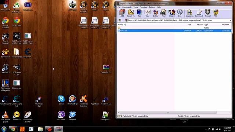Open the File menu in WinRAR
The width and height of the screenshot is (235, 132).
119,7
